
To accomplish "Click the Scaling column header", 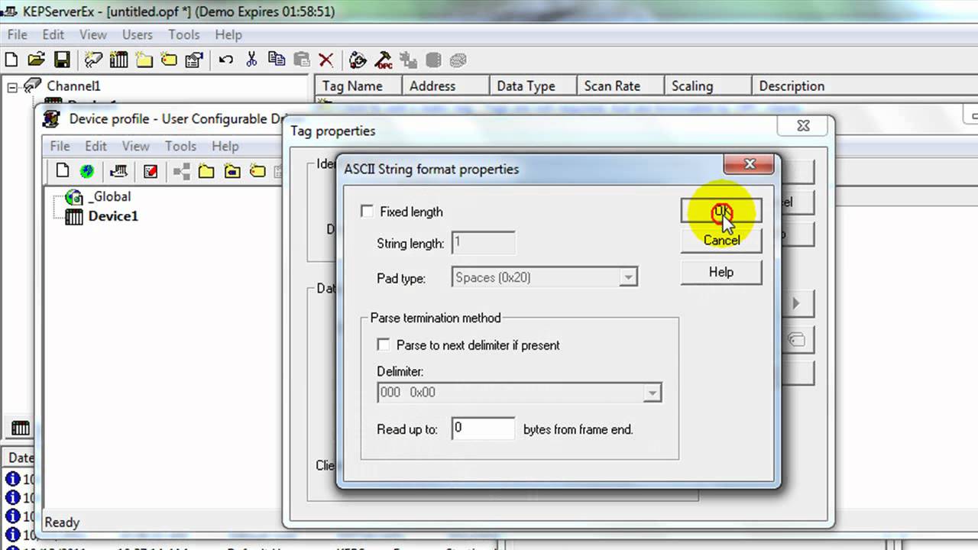I will coord(707,86).
